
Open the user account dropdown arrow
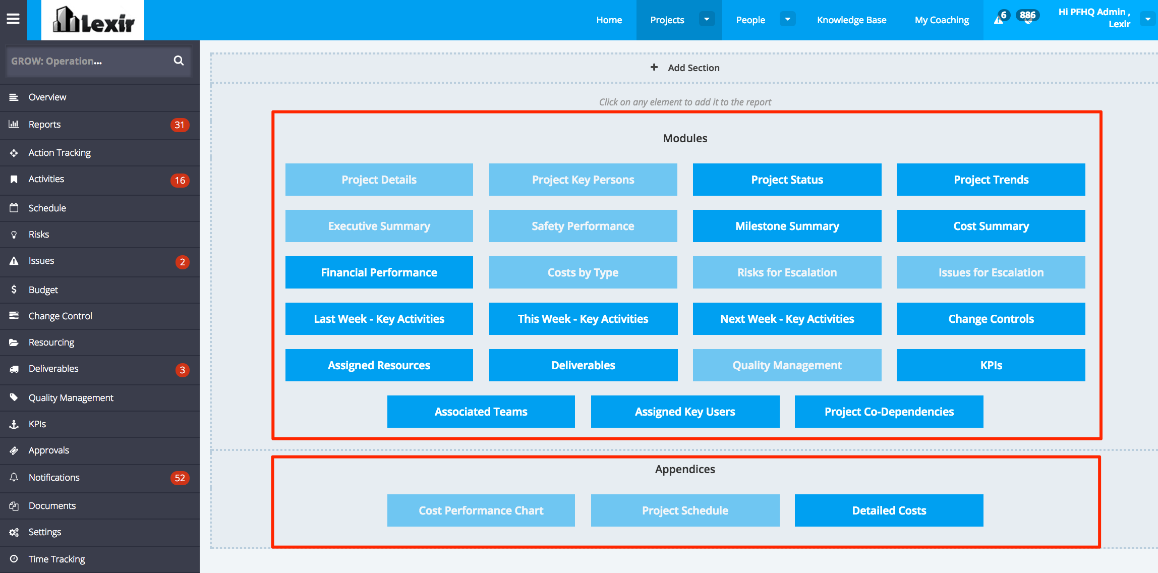click(x=1148, y=20)
